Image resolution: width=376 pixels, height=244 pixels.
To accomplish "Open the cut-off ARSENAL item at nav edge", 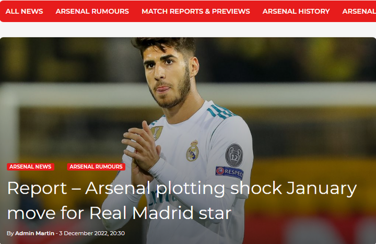I will pos(359,11).
